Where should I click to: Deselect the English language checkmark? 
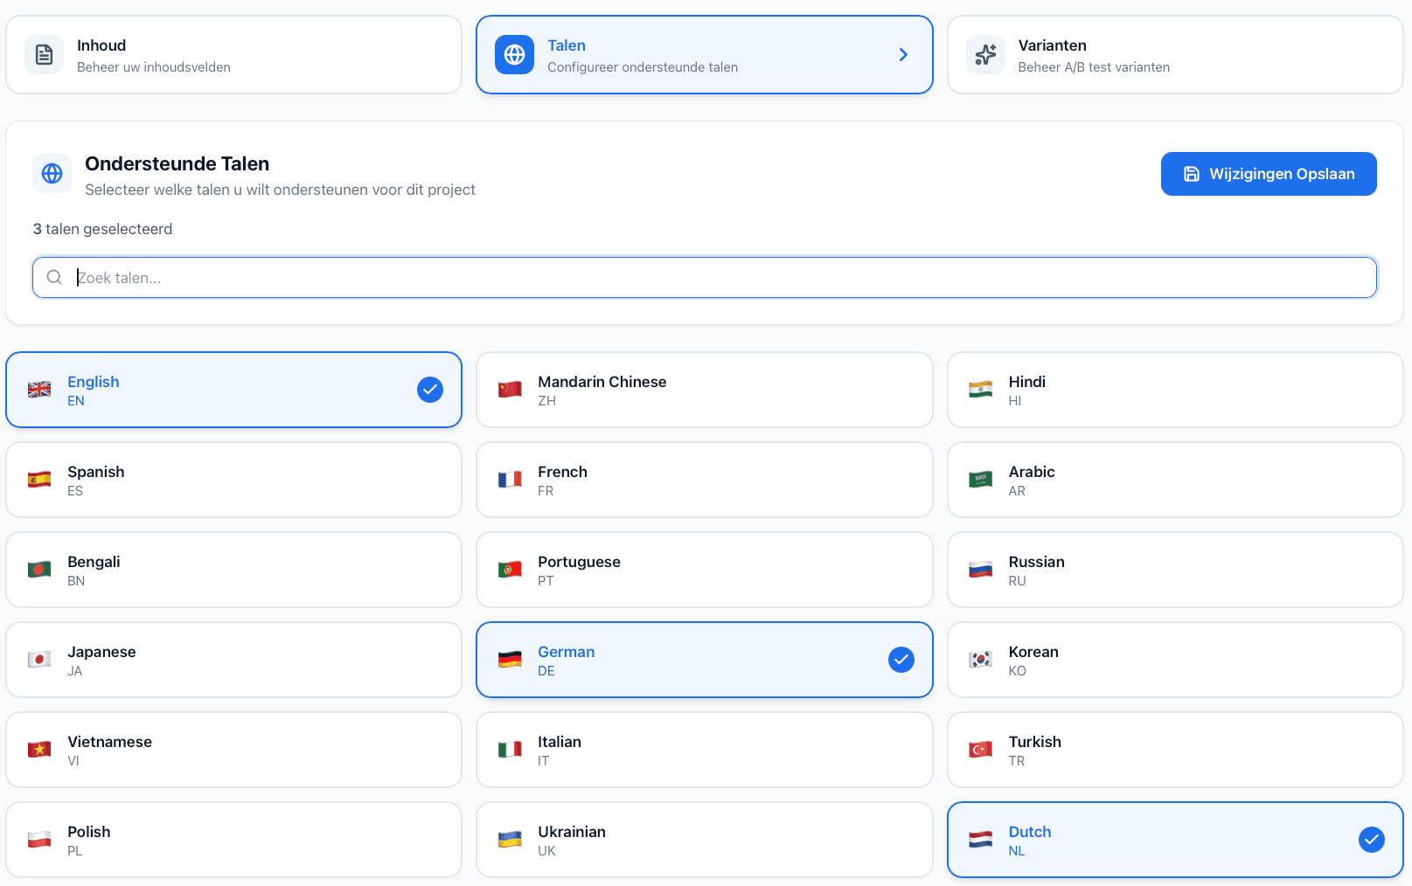[x=429, y=390]
